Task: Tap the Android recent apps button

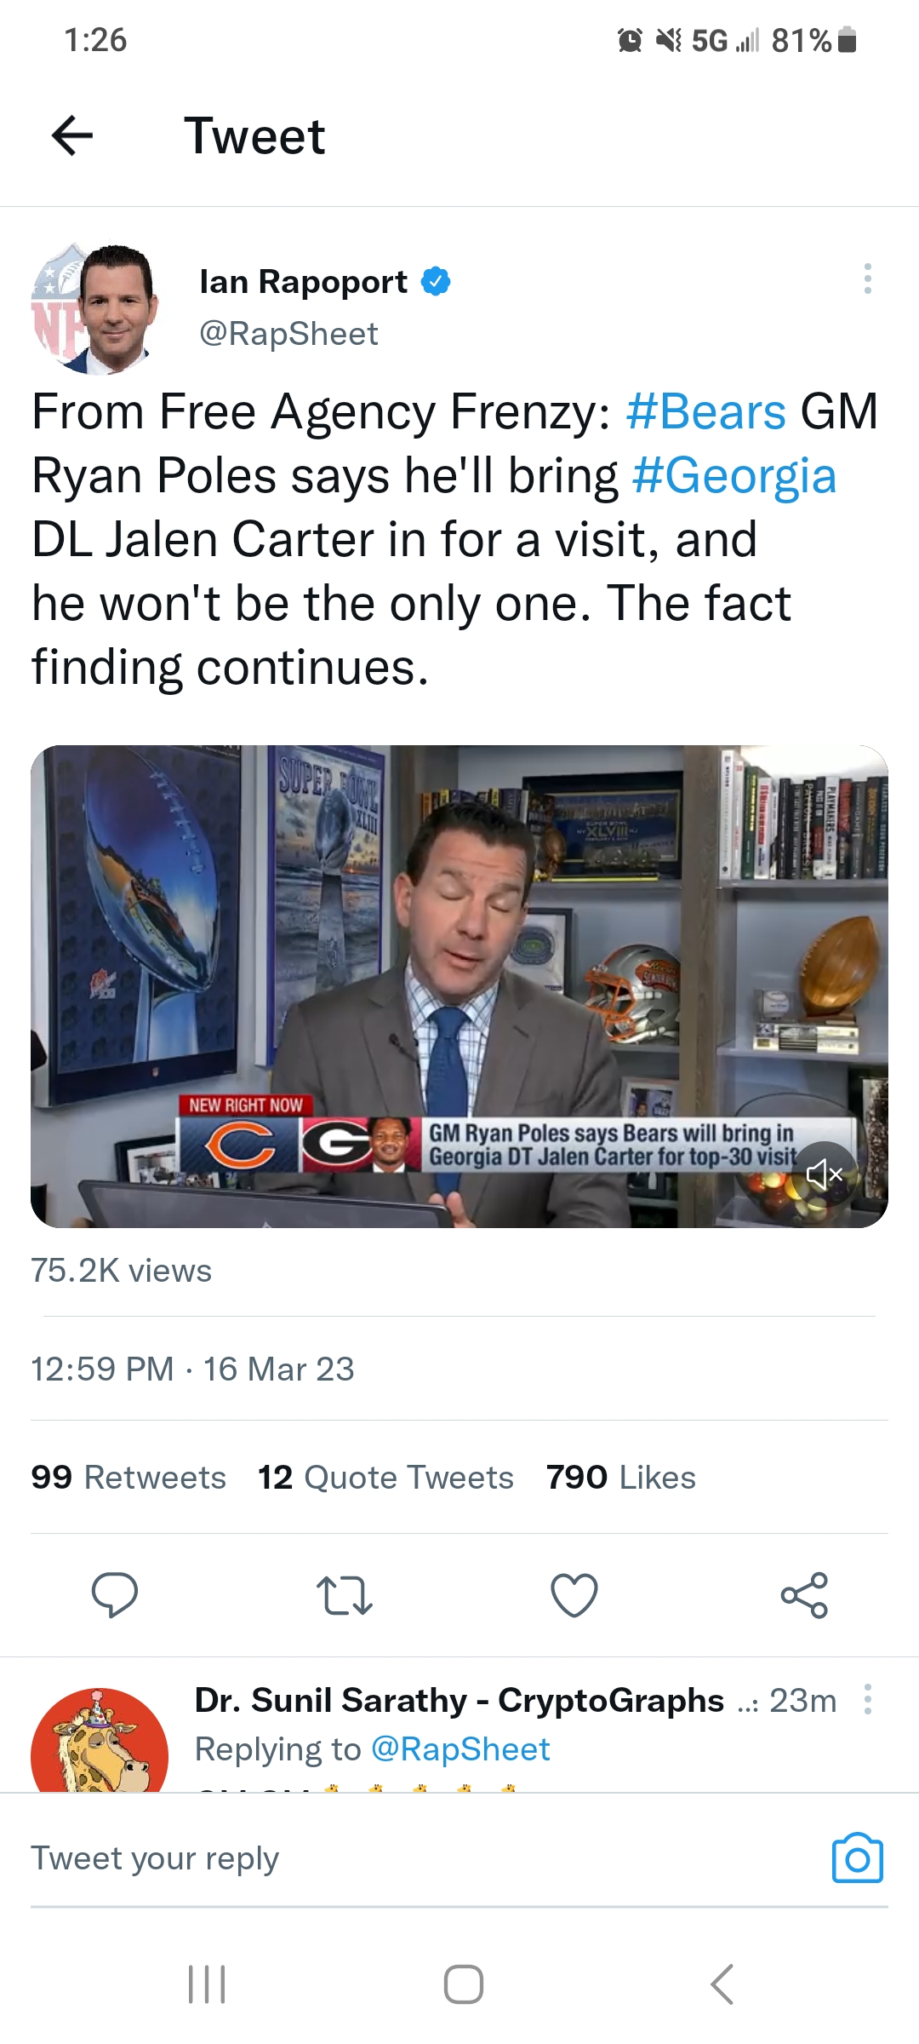Action: pos(207,1984)
